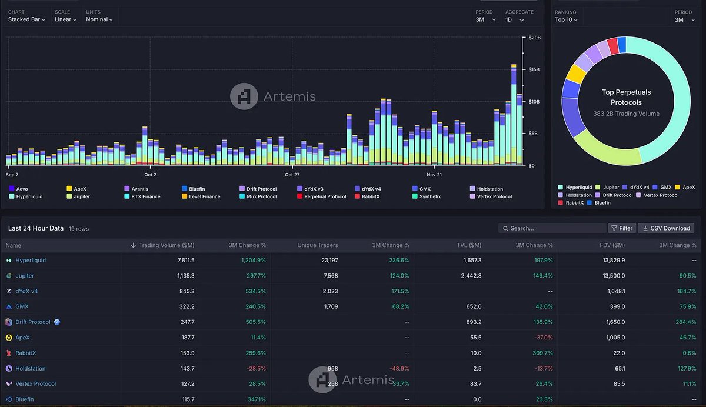Click the table Search field
This screenshot has width=706, height=407.
tap(552, 228)
